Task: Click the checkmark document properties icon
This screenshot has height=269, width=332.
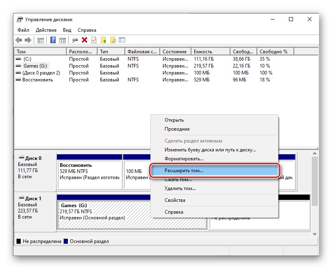Action: coord(94,40)
